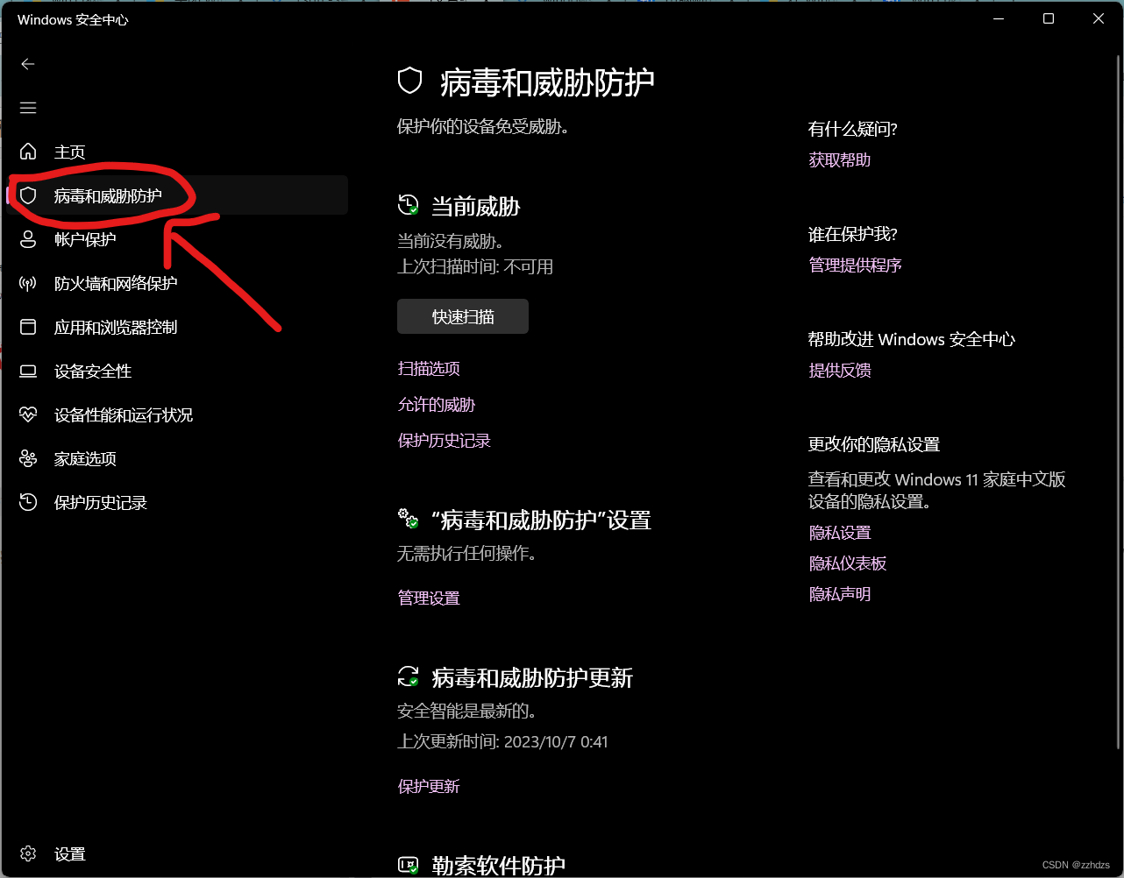Click the large shield icon in page header
This screenshot has height=878, width=1124.
[x=410, y=81]
